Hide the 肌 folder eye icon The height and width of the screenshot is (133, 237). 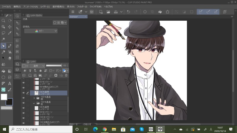coord(23,103)
